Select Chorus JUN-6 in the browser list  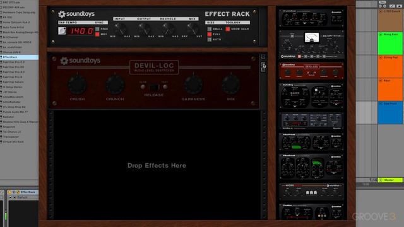tap(20, 52)
